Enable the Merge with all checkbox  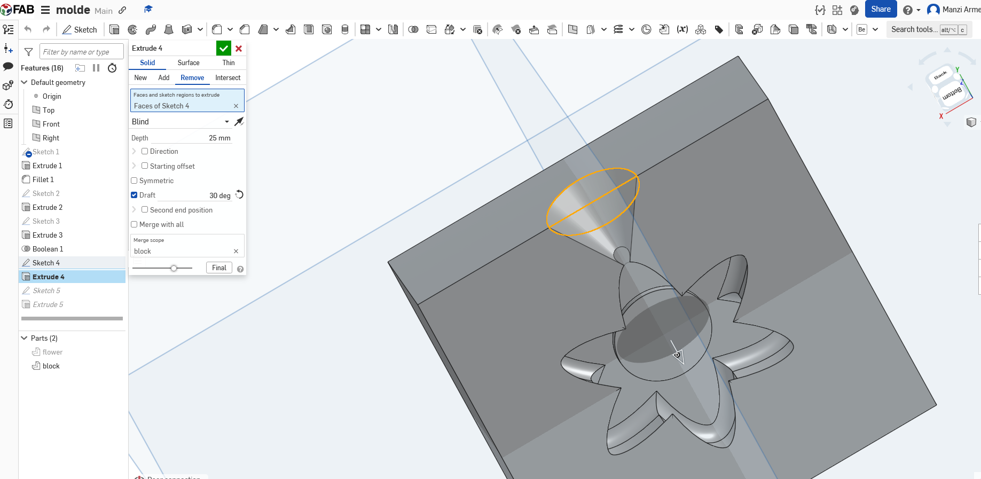click(x=134, y=224)
